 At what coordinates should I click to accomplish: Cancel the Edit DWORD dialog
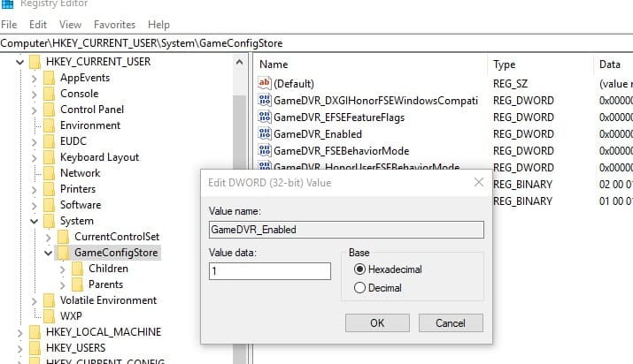[450, 322]
